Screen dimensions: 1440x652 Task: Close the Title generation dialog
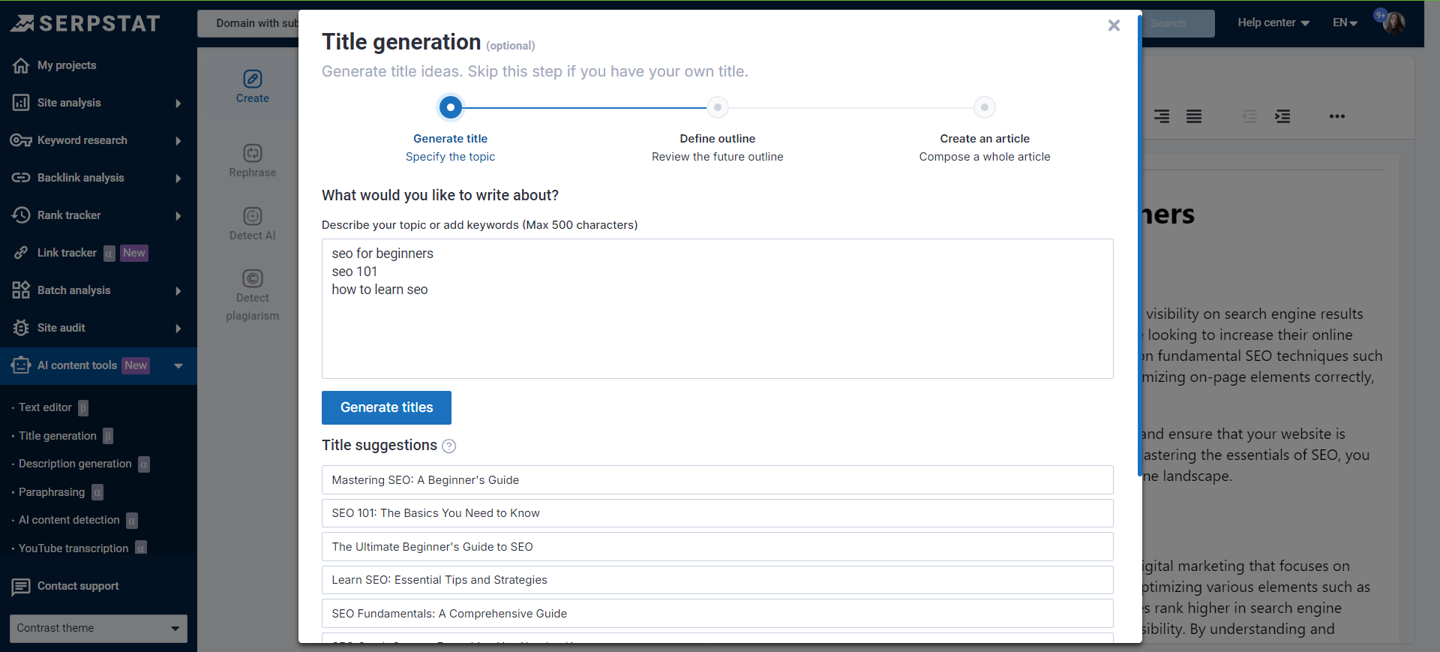point(1114,26)
